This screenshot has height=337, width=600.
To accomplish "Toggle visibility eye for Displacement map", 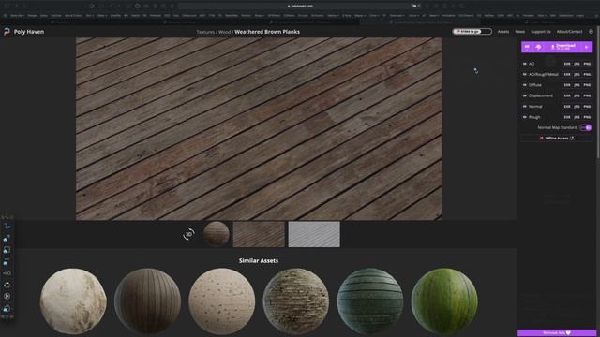I will [525, 95].
